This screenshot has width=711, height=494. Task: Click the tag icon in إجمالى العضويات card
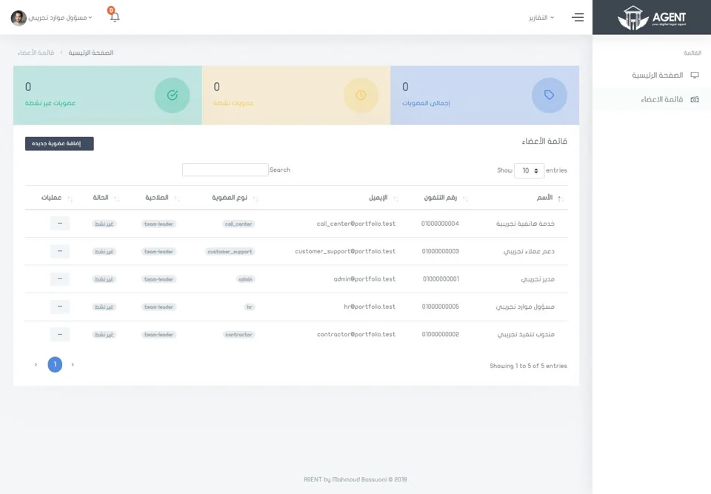(x=549, y=96)
